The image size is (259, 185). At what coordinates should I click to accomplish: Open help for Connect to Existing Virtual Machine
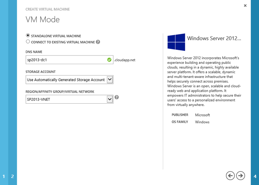98,42
